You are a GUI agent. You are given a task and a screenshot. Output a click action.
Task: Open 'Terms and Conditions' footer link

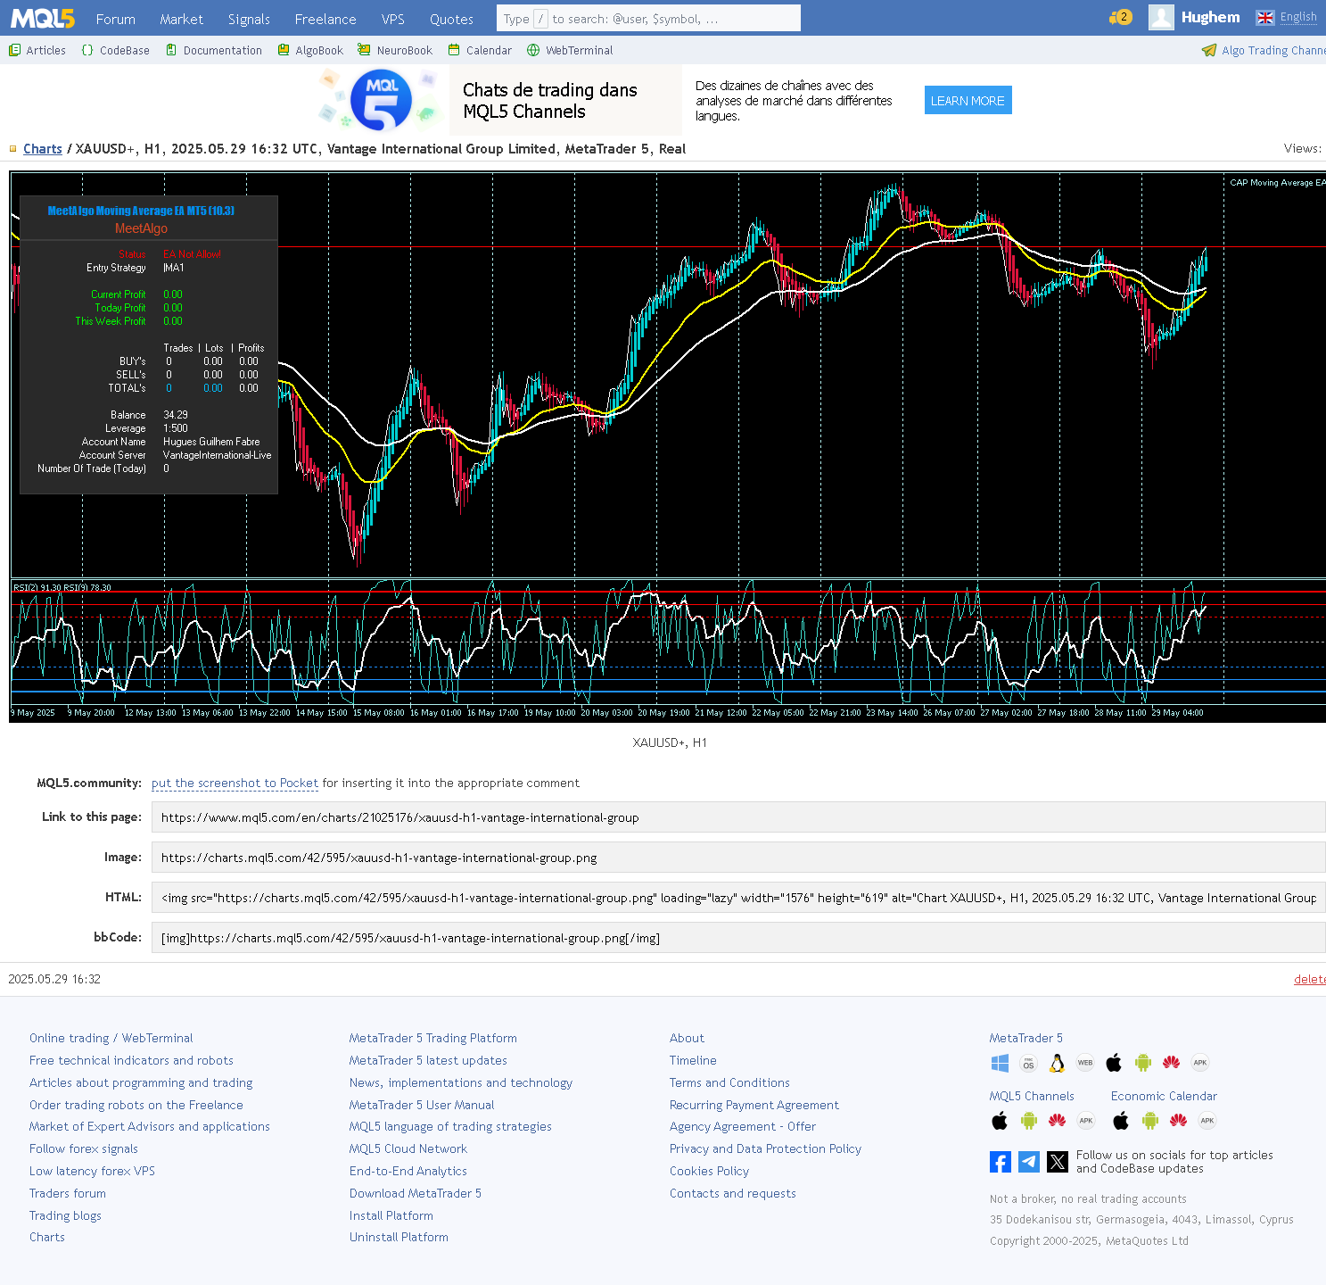coord(729,1082)
